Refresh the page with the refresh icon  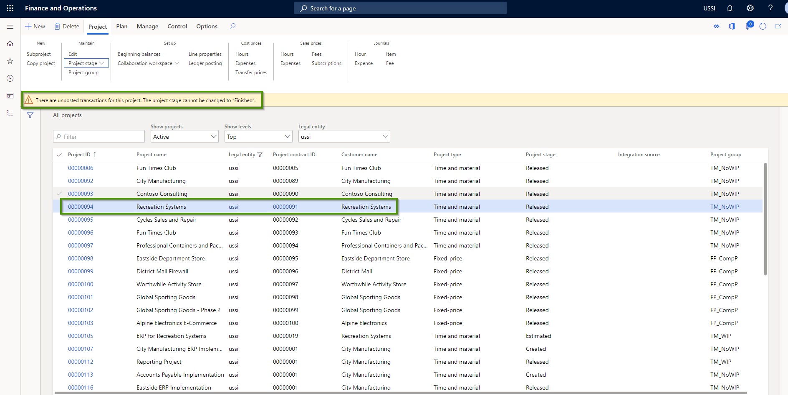pyautogui.click(x=763, y=26)
